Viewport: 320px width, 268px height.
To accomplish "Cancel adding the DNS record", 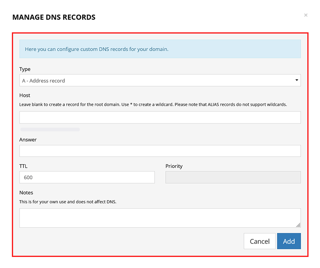I will click(259, 241).
